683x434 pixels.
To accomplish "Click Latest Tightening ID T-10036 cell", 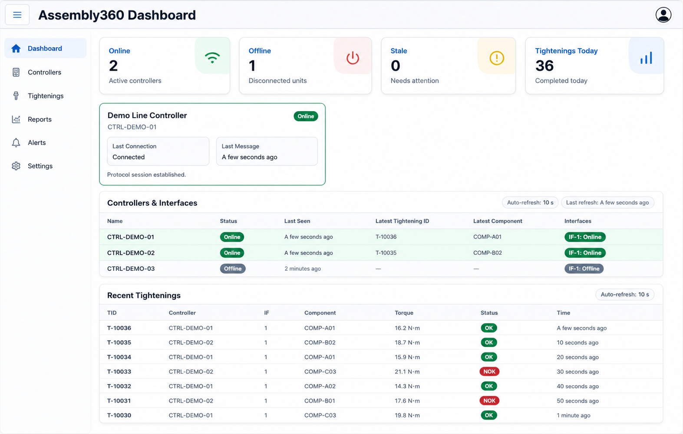I will 386,237.
